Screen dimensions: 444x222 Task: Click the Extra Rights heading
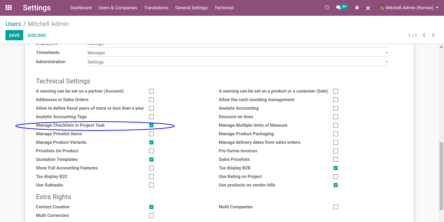pos(54,197)
